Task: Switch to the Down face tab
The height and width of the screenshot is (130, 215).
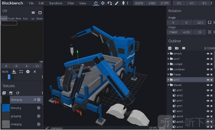Action: click(x=40, y=19)
